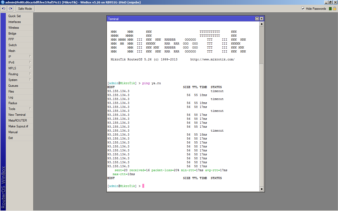Expand the Routing submenu arrow
The height and width of the screenshot is (211, 338).
click(x=30, y=74)
